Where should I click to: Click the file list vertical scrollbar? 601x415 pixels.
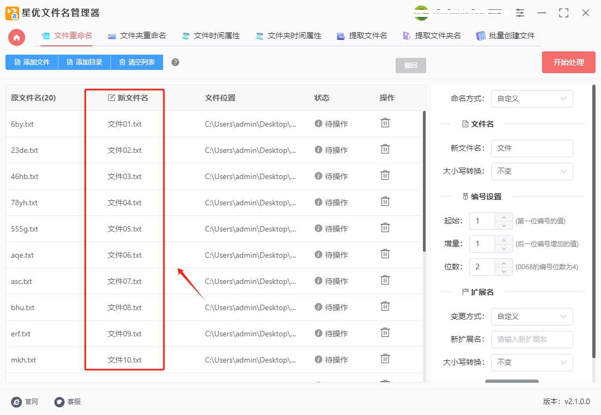424,181
